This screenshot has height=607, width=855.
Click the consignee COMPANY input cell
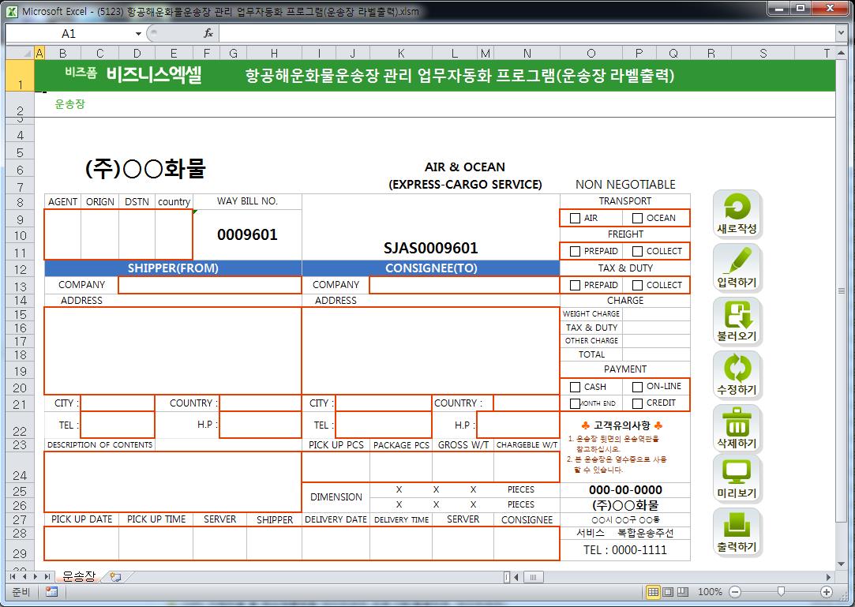464,285
